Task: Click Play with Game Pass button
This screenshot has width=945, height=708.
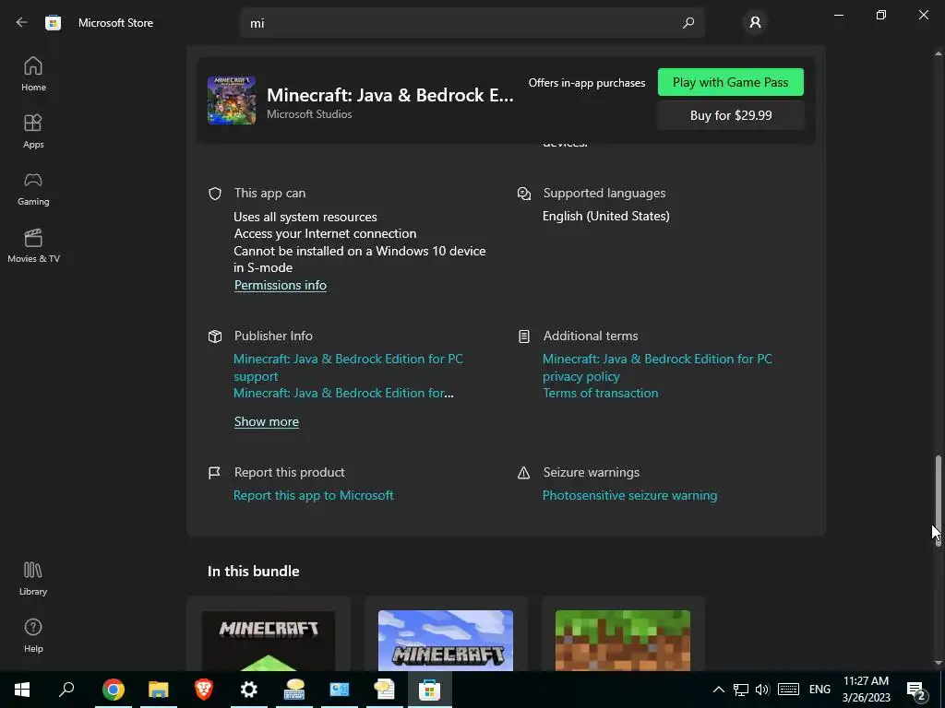Action: coord(731,82)
